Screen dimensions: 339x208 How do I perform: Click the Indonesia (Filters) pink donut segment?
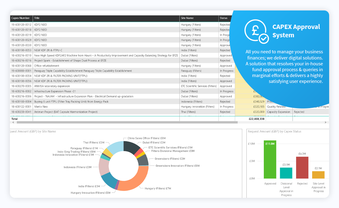click(x=104, y=167)
